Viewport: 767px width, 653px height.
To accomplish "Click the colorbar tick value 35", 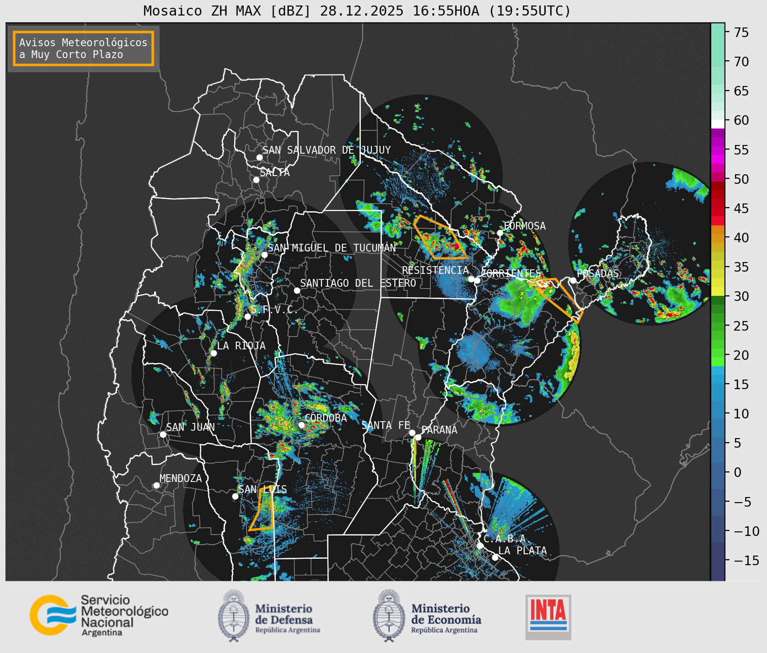I will tap(741, 267).
